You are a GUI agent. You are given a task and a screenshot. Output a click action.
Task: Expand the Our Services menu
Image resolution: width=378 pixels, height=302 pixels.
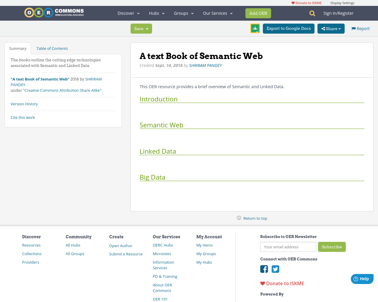[x=218, y=13]
